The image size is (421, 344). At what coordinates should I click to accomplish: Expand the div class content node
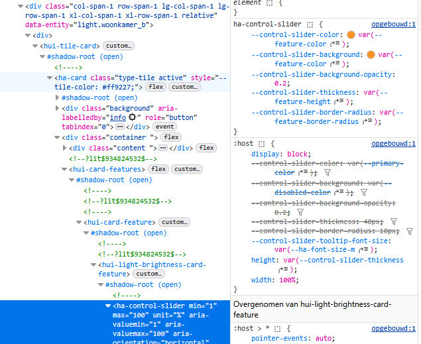[64, 148]
